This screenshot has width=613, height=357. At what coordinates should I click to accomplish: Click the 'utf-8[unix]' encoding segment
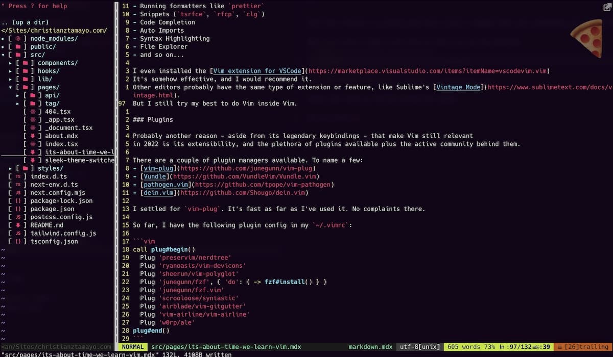[x=420, y=347]
